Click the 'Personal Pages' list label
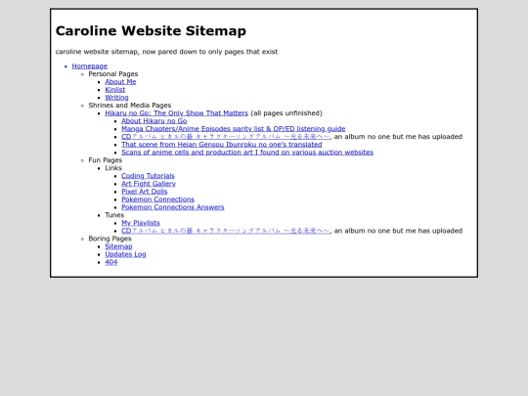 point(113,74)
